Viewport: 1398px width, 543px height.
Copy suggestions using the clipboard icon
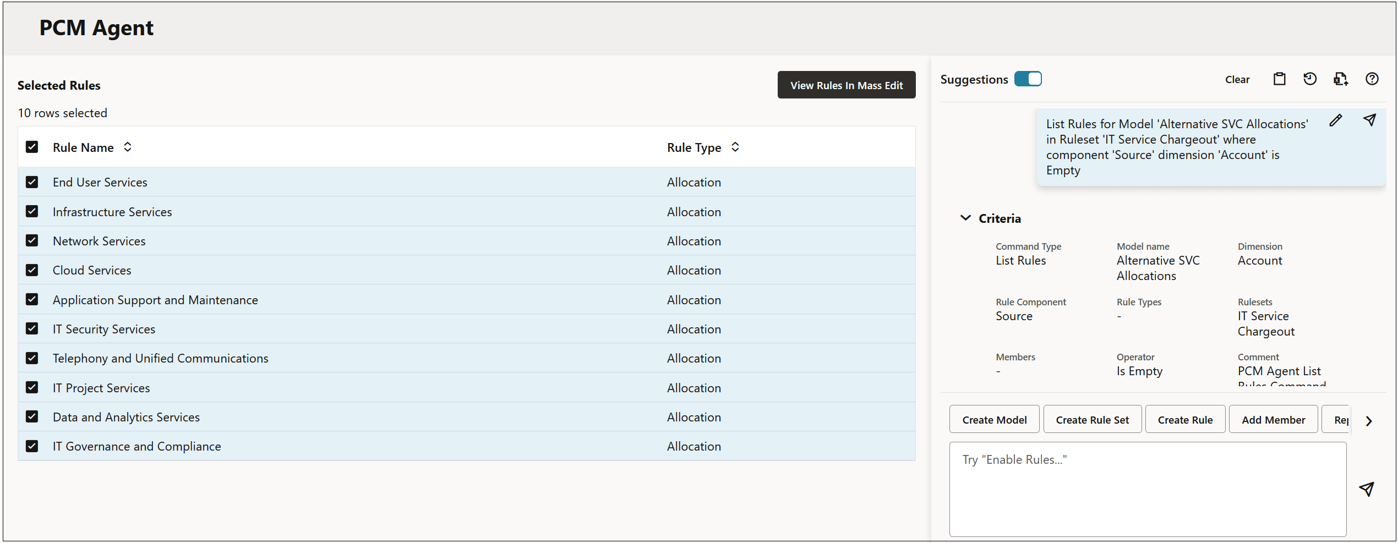pos(1280,79)
